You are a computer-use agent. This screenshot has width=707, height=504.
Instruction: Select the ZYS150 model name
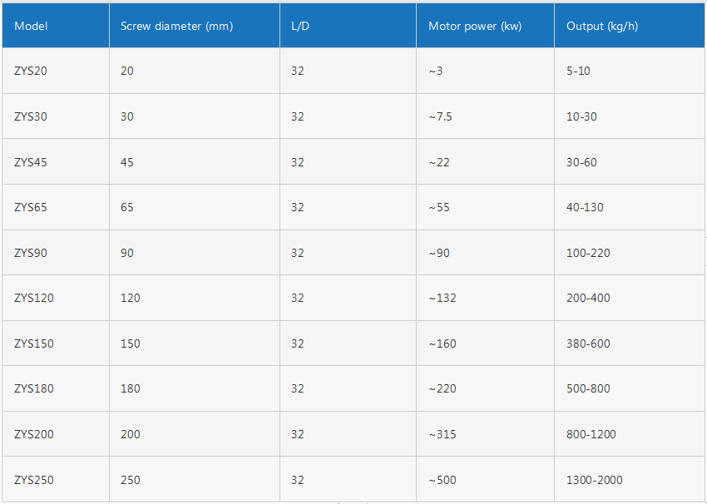coord(34,343)
